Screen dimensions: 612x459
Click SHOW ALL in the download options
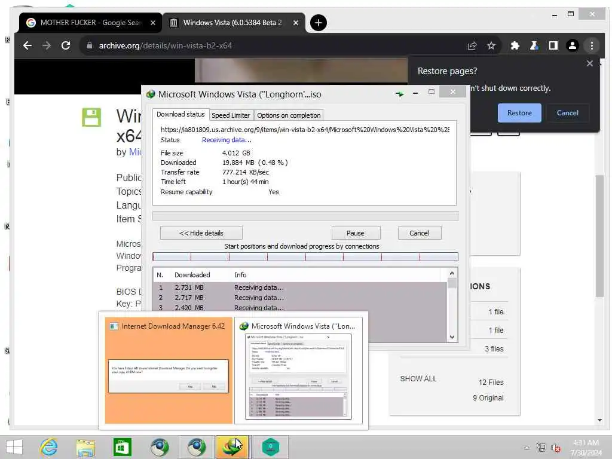click(418, 378)
